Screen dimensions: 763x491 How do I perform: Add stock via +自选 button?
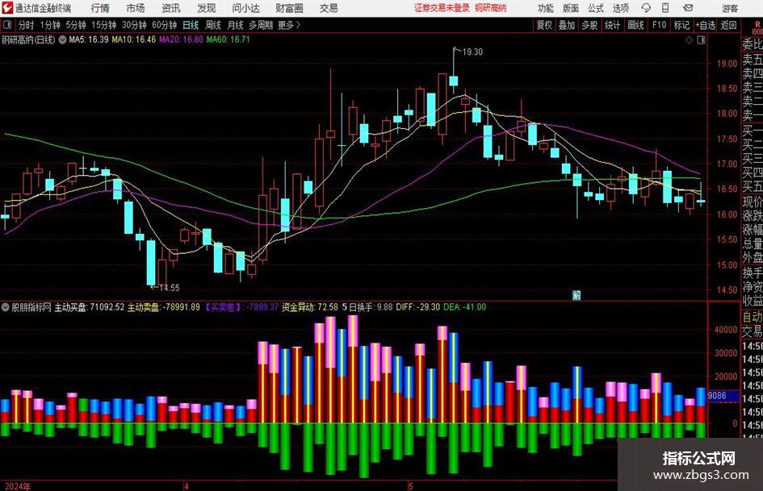[705, 25]
